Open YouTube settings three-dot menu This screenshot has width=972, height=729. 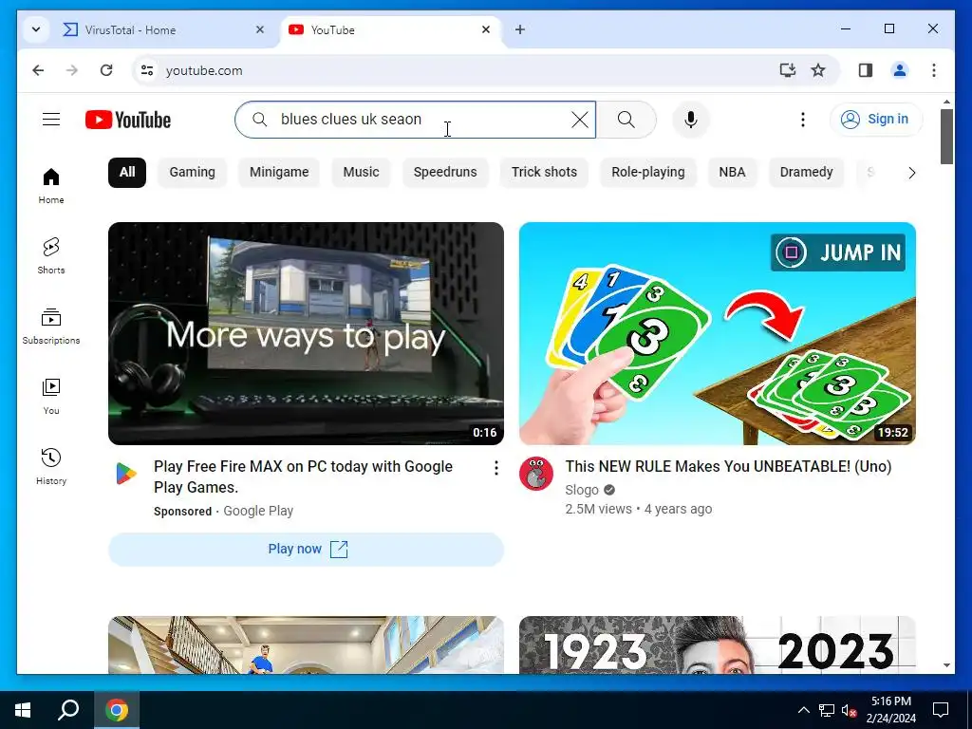[x=803, y=119]
